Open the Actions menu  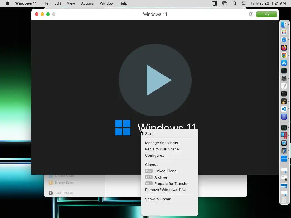click(x=88, y=3)
